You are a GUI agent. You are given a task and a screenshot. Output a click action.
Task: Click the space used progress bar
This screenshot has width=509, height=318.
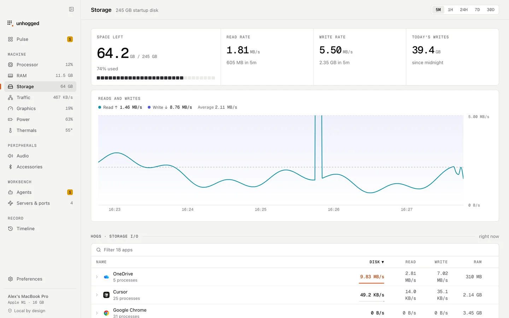pos(156,78)
